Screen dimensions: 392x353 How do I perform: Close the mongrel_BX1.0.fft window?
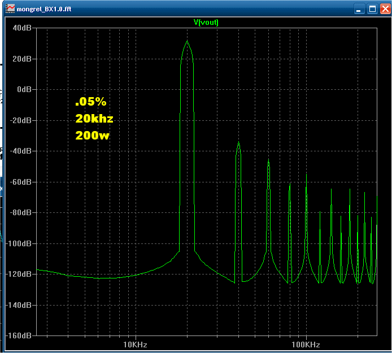coord(385,9)
